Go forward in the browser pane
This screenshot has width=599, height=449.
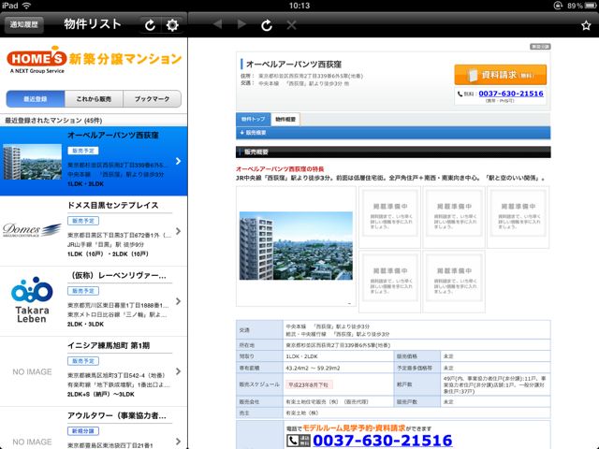point(241,25)
